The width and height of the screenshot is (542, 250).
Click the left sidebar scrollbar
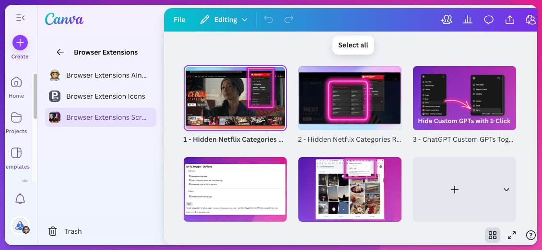[x=35, y=96]
